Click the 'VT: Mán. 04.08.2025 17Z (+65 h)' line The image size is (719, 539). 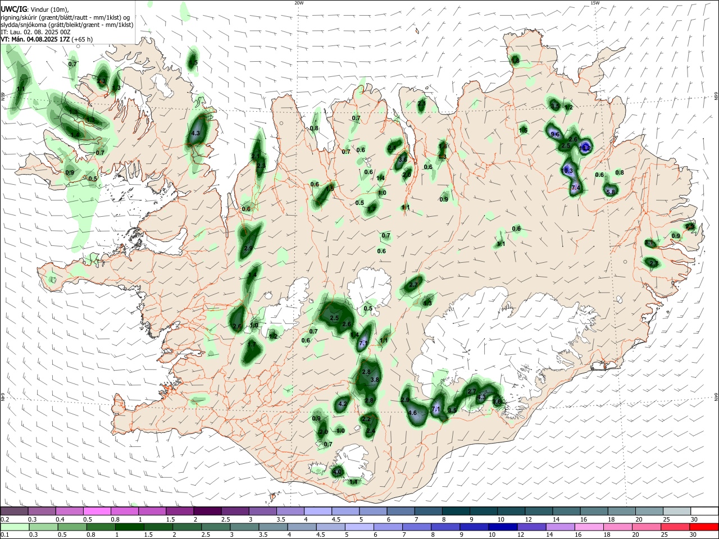click(x=47, y=39)
